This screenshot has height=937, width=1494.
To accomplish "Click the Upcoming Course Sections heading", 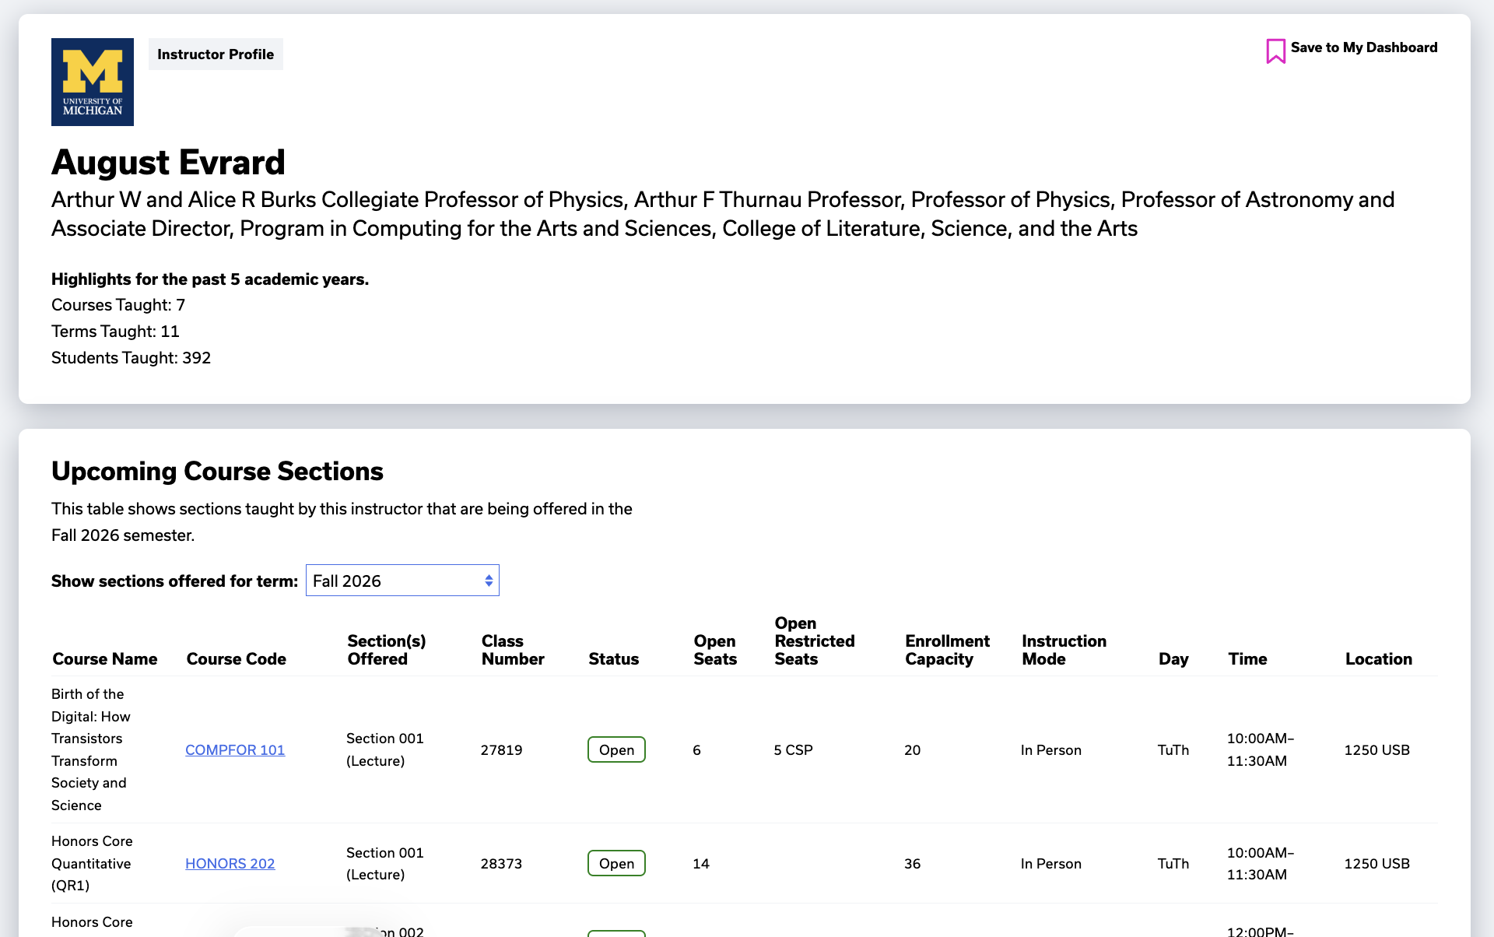I will tap(217, 471).
